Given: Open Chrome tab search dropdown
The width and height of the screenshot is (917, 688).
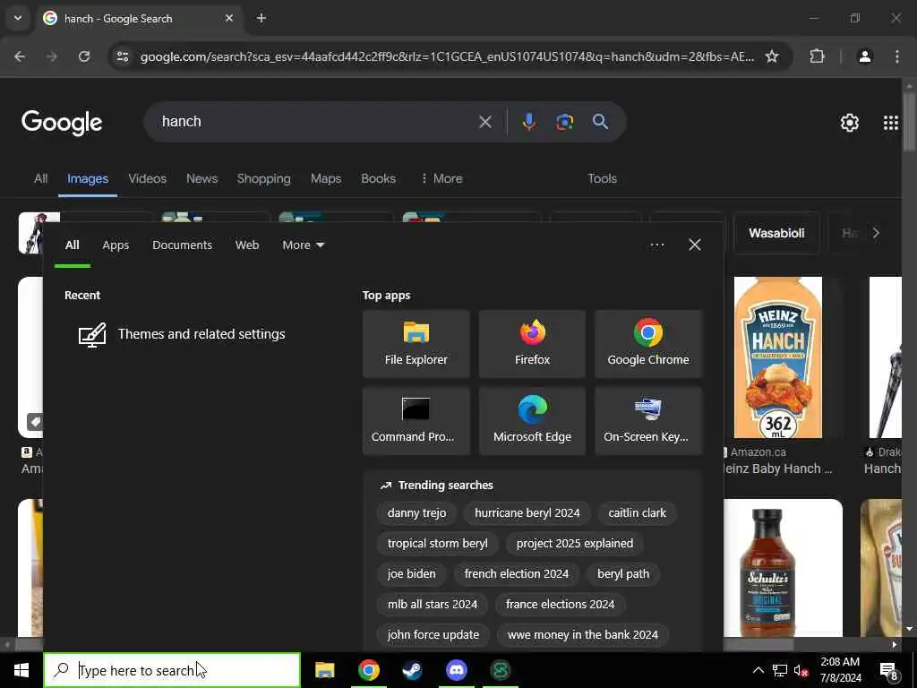Looking at the screenshot, I should coord(18,18).
